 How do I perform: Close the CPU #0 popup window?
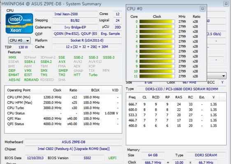[202, 9]
